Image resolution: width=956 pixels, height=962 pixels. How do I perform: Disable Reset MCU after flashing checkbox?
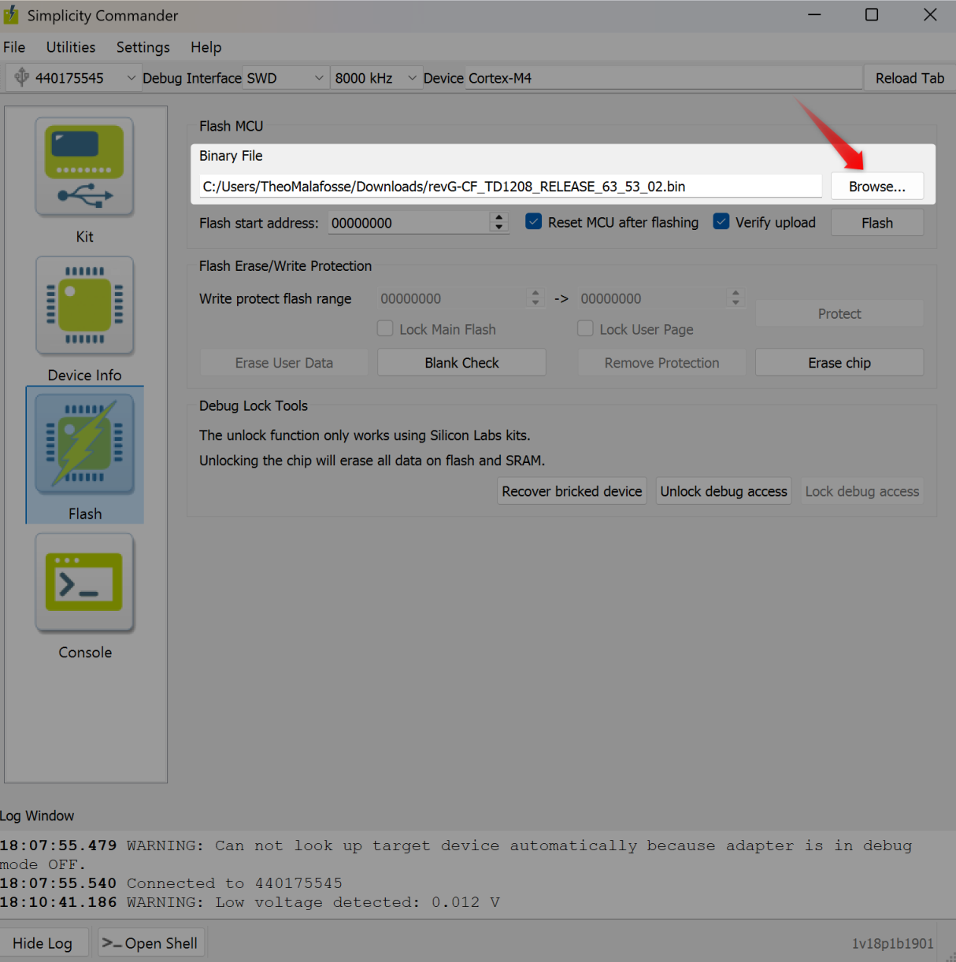tap(534, 222)
